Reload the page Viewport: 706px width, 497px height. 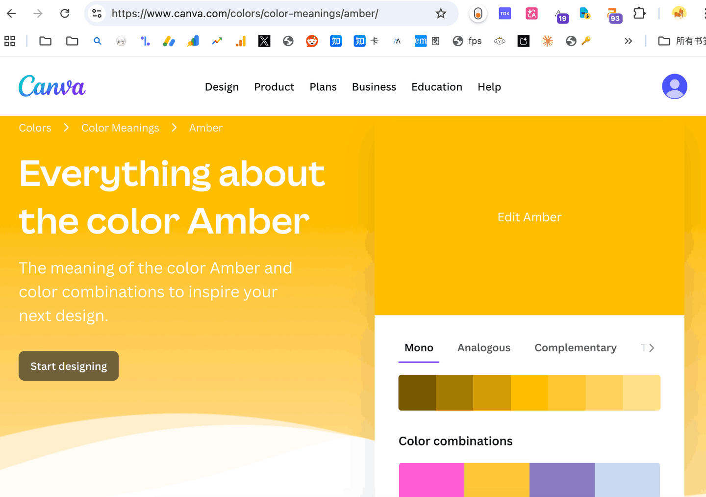coord(65,14)
